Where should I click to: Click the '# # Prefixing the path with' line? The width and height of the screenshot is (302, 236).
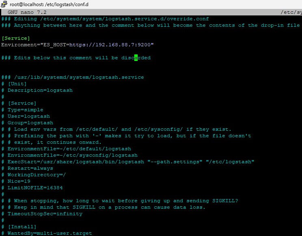click(126, 136)
